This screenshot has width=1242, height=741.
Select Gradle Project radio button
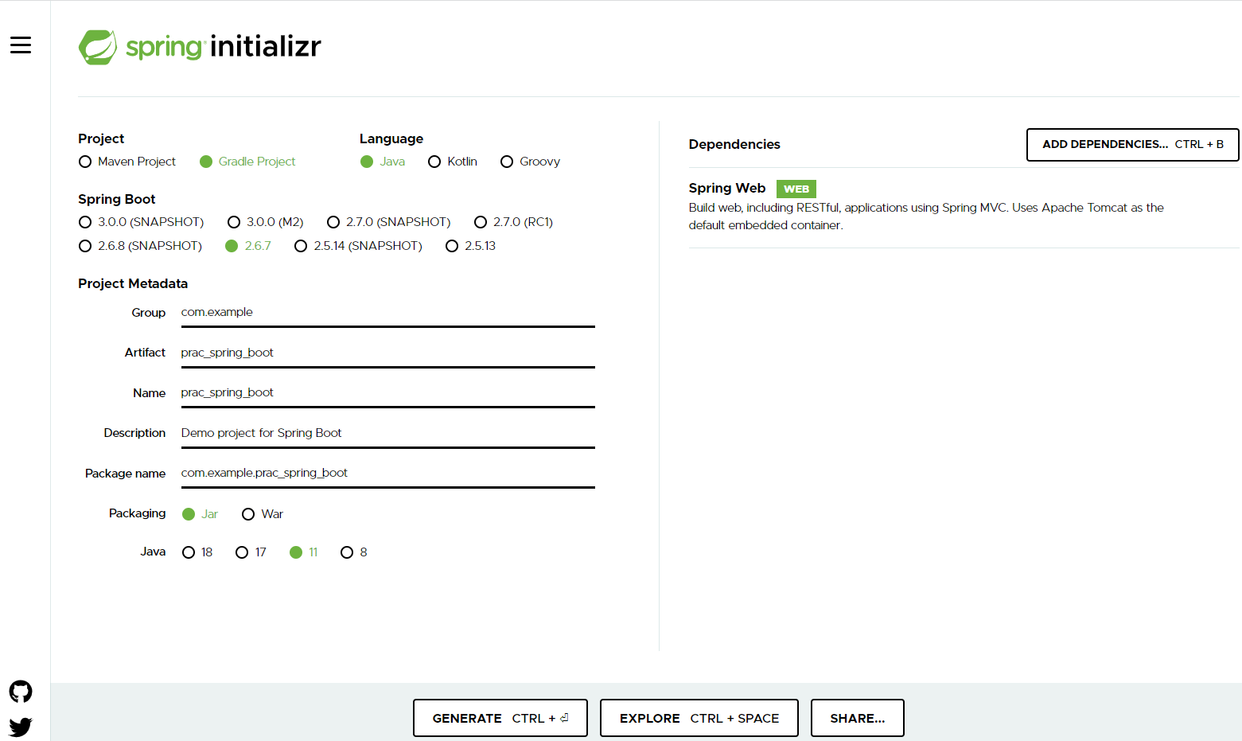[247, 162]
